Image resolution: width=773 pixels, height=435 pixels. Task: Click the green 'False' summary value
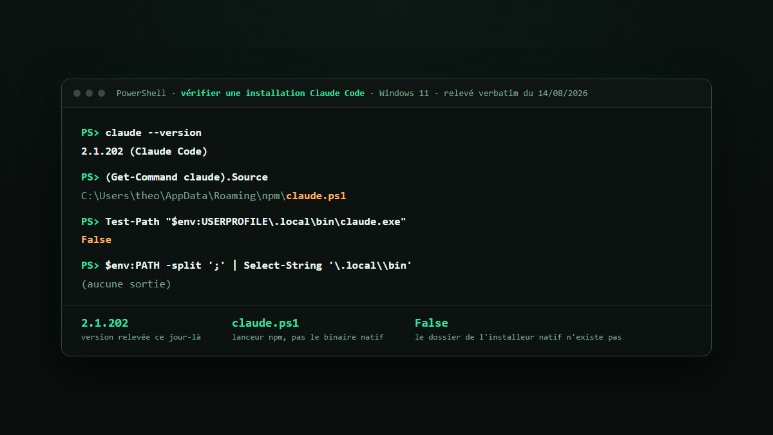pos(432,323)
